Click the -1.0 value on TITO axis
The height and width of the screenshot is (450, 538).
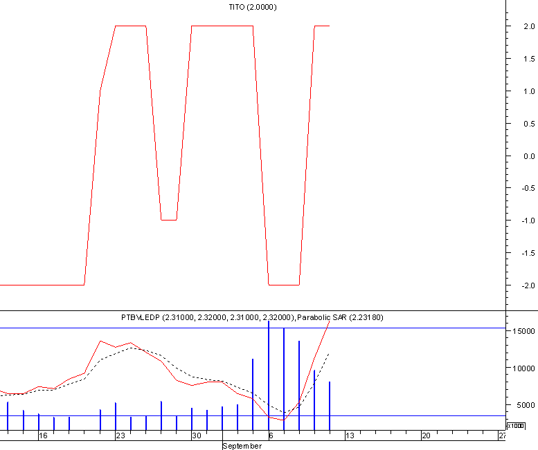pos(528,221)
